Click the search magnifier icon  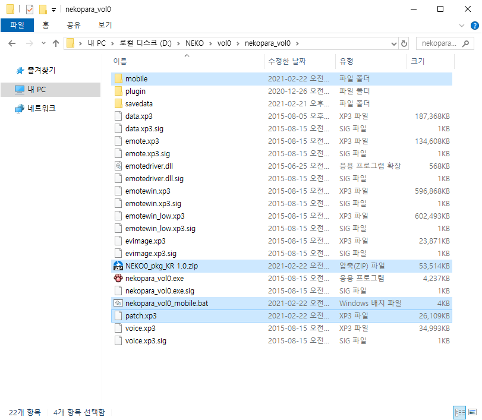tap(466, 43)
